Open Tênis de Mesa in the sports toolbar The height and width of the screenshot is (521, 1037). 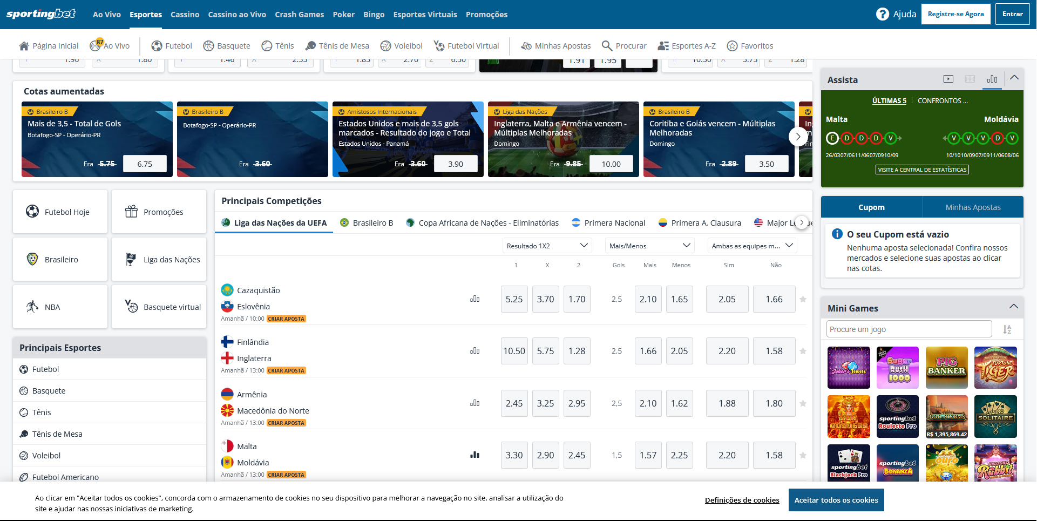(x=337, y=46)
